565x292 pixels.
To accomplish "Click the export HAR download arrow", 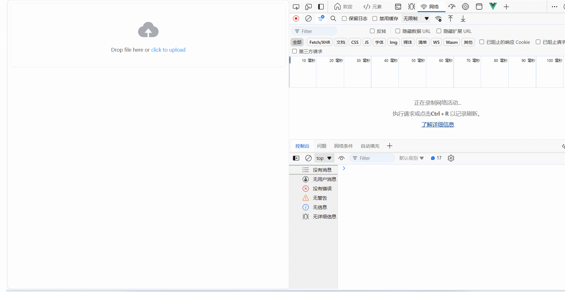I will pyautogui.click(x=463, y=19).
